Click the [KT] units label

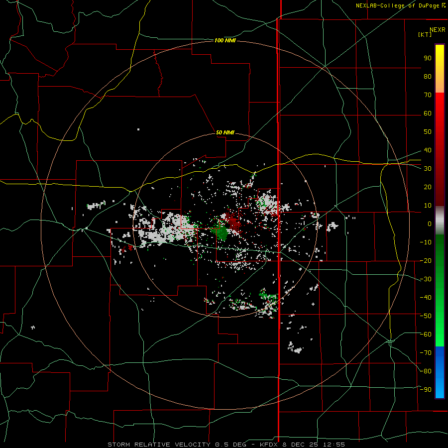425,34
